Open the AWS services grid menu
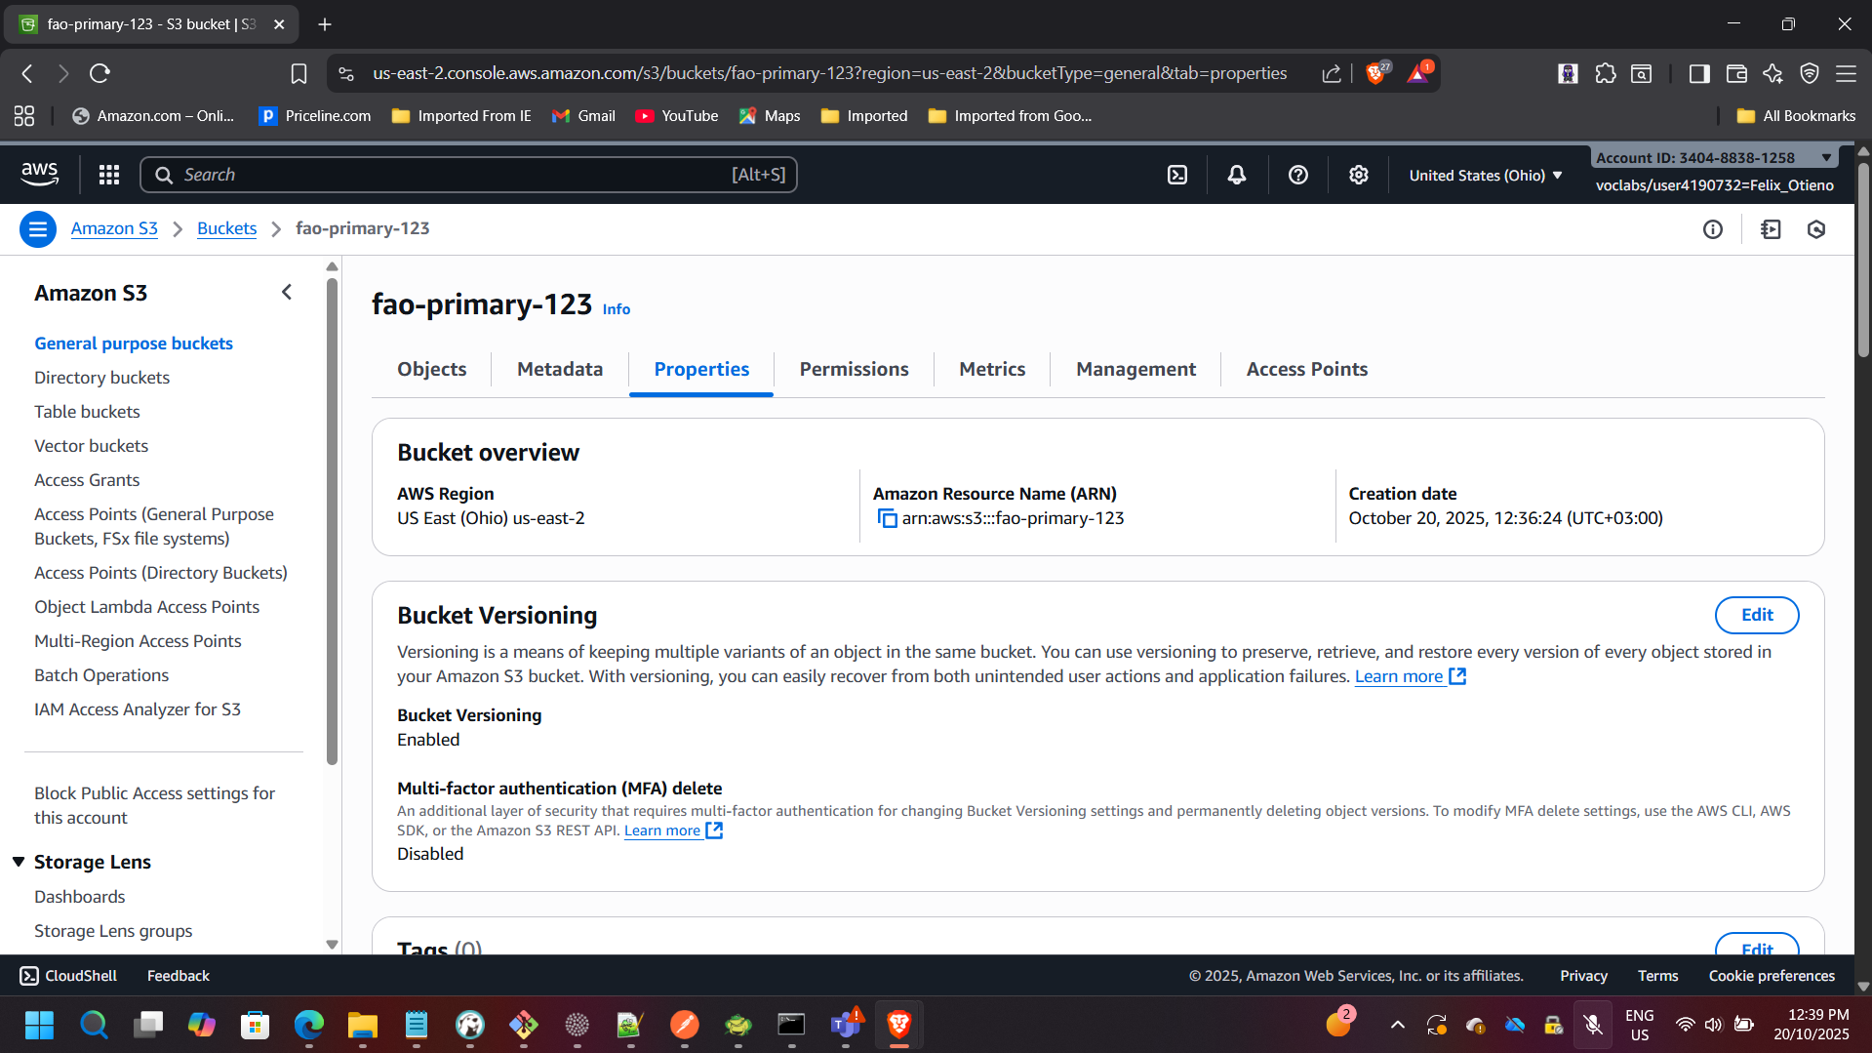 [x=109, y=175]
